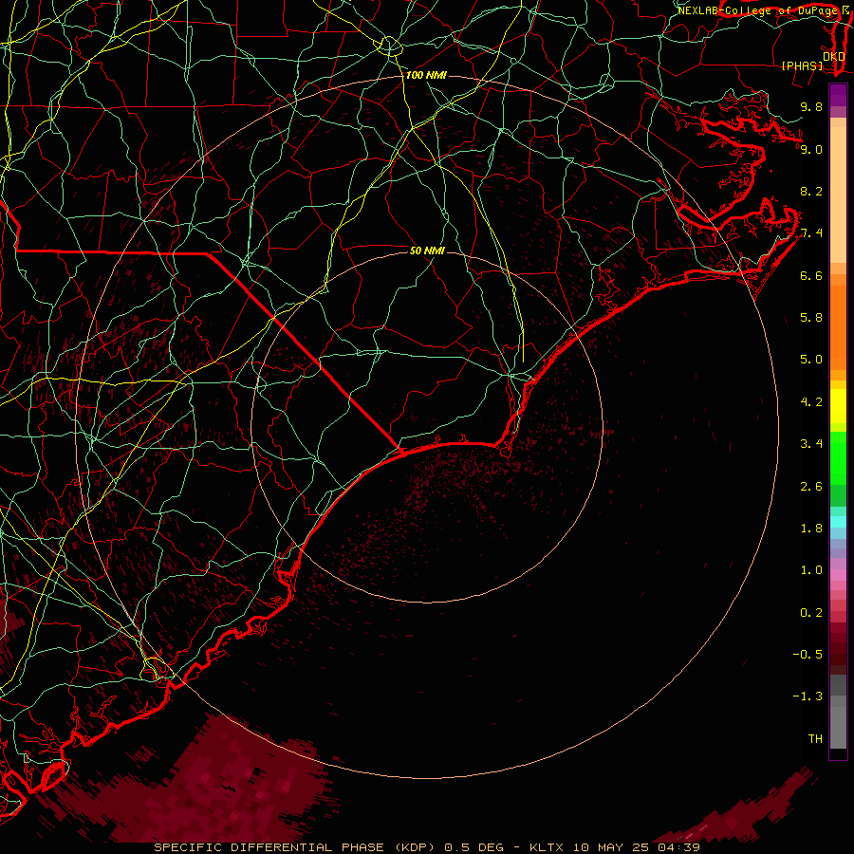Click the 7.4 scale value
The image size is (854, 854).
coord(811,233)
